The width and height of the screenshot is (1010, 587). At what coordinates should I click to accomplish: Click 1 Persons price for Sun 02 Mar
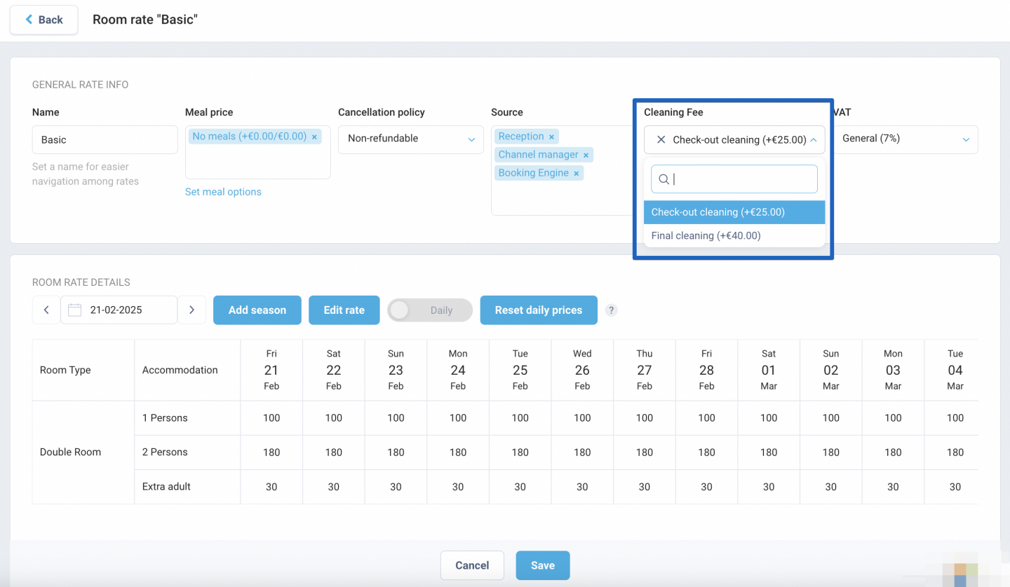[831, 418]
